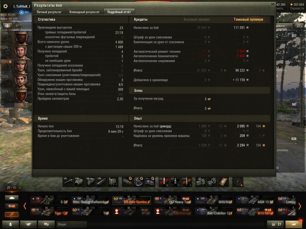Select M40/M43 artillery in carousel

point(214,200)
